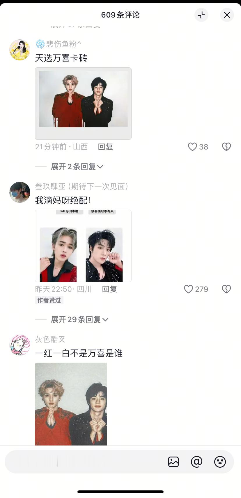The image size is (241, 498).
Task: Expand 展开2条回复 replies
Action: tap(77, 167)
